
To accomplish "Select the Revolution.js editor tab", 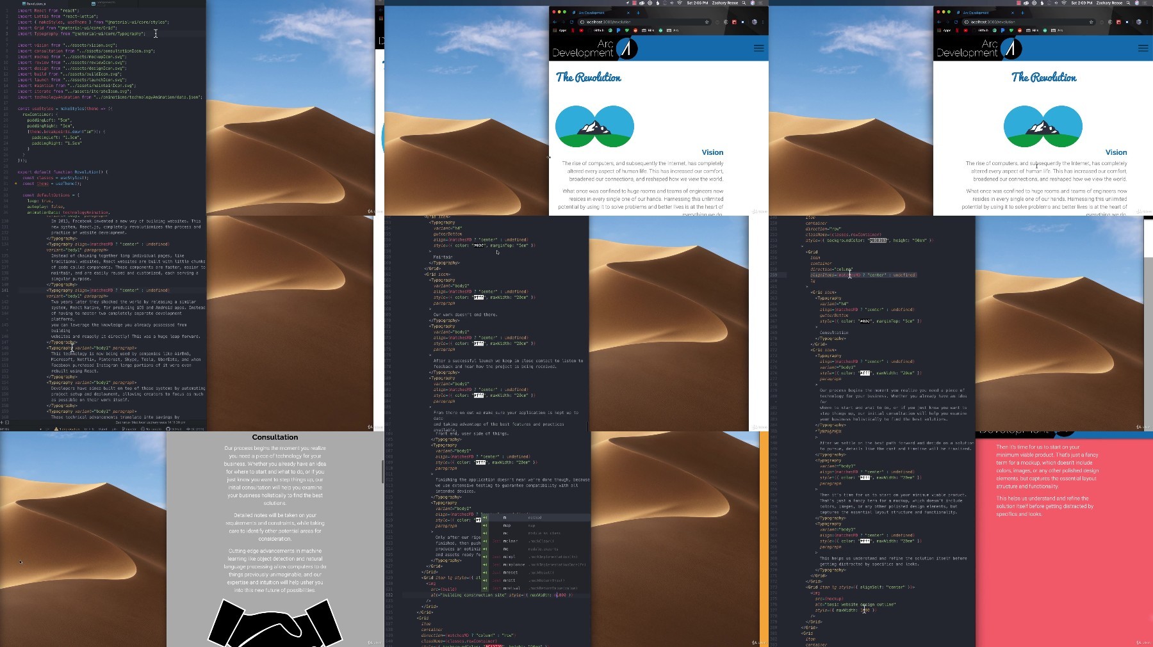I will point(35,3).
